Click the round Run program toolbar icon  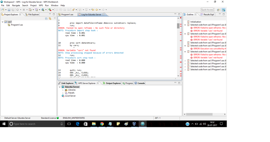point(18,10)
